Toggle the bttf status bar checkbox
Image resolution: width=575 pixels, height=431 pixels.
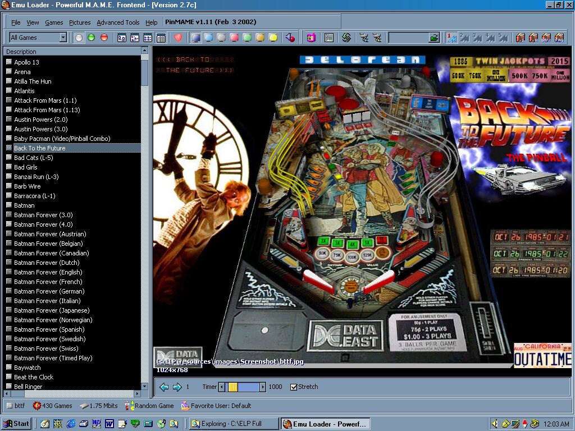[10, 406]
